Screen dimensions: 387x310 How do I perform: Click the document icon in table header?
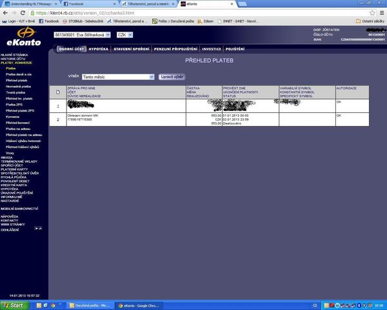click(x=58, y=92)
